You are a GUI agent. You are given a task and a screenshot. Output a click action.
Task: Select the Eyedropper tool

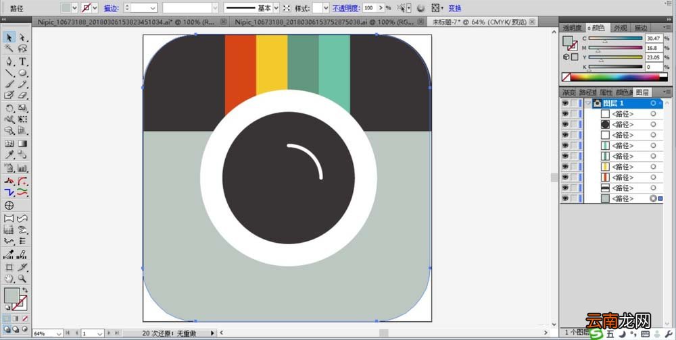9,154
